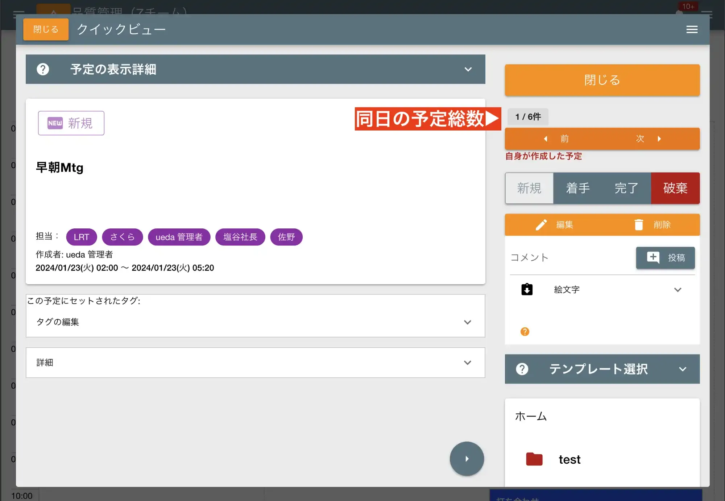
Task: Set schedule status to 着手
Action: (x=577, y=188)
